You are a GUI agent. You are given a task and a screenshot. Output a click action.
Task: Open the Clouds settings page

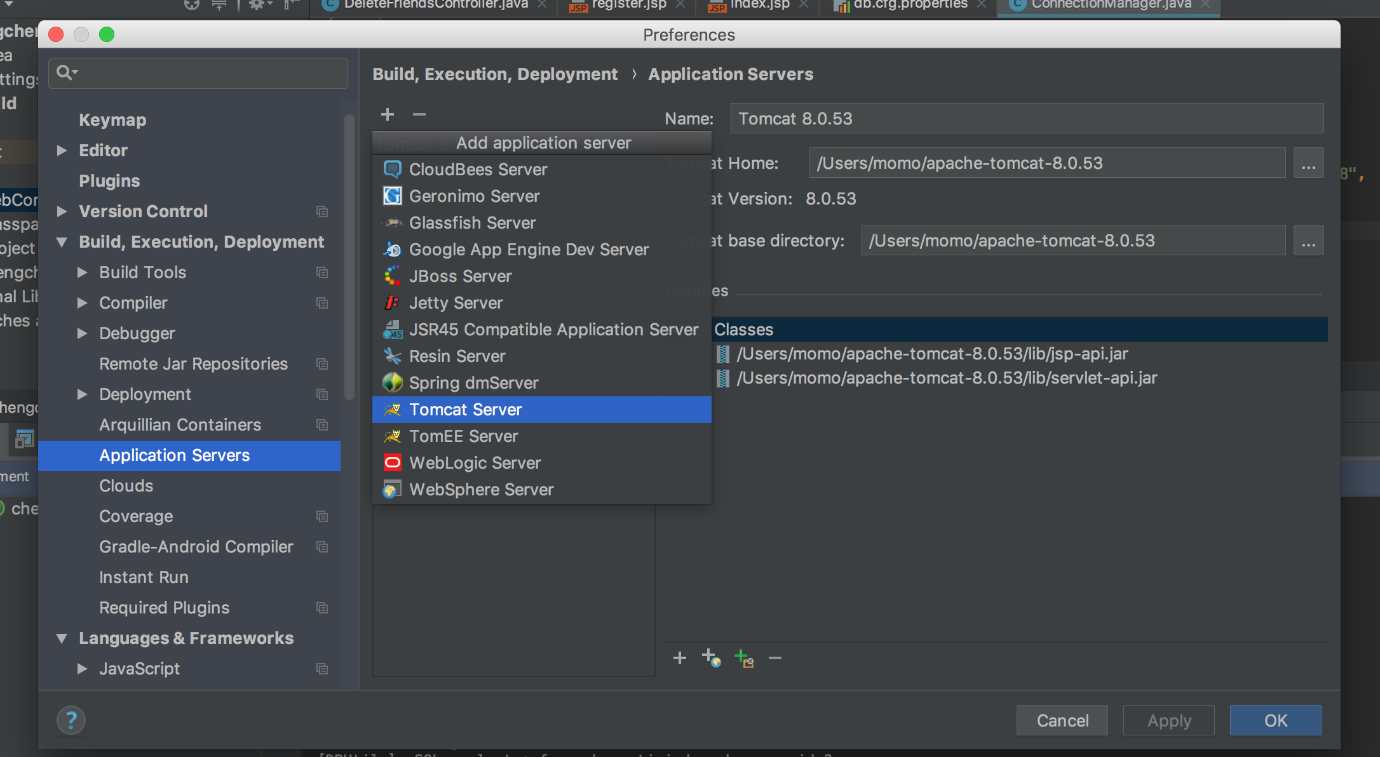pyautogui.click(x=126, y=486)
